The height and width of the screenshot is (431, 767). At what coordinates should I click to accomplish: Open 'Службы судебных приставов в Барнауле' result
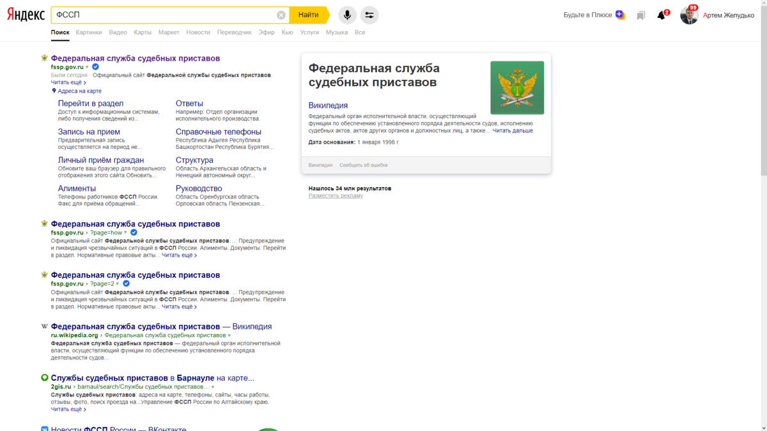point(152,378)
